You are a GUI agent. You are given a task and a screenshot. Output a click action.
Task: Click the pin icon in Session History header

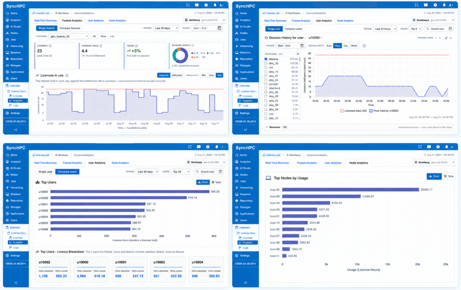pyautogui.click(x=446, y=38)
